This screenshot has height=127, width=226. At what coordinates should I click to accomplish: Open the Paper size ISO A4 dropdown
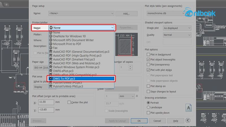pos(41,67)
